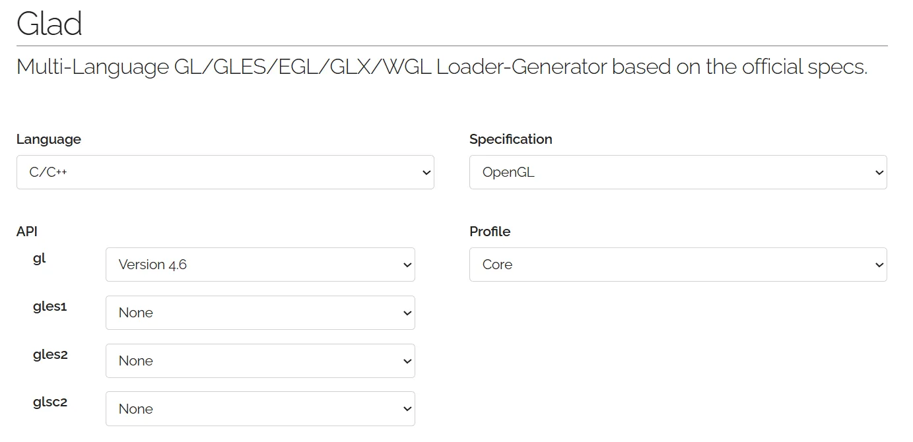Click the chevron on the glsc2 selector

tap(406, 408)
